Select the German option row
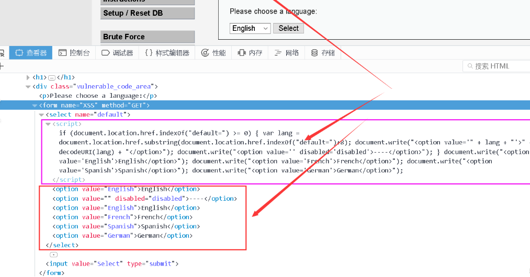Image resolution: width=530 pixels, height=277 pixels. [122, 236]
